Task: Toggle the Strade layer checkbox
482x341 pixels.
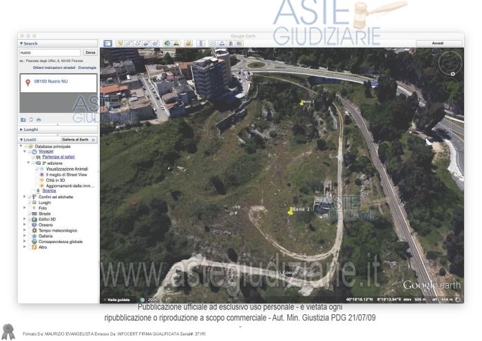Action: tap(30, 214)
